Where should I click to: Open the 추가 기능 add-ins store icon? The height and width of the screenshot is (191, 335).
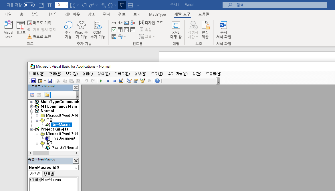pyautogui.click(x=68, y=30)
